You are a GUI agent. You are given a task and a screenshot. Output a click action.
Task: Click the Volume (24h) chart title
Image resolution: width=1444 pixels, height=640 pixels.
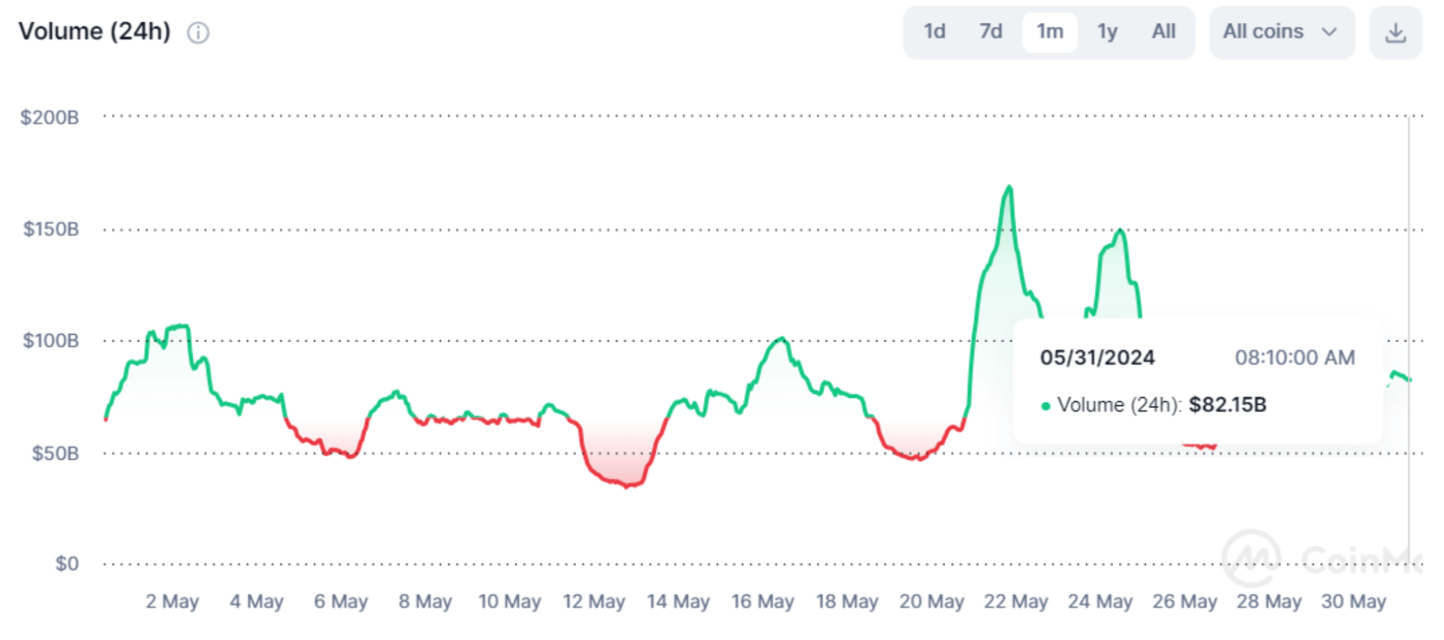(x=95, y=32)
